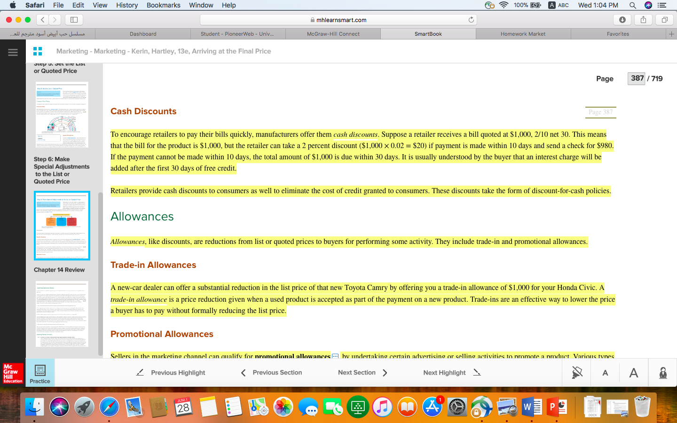
Task: Open iTunes music icon in Dock
Action: 382,407
